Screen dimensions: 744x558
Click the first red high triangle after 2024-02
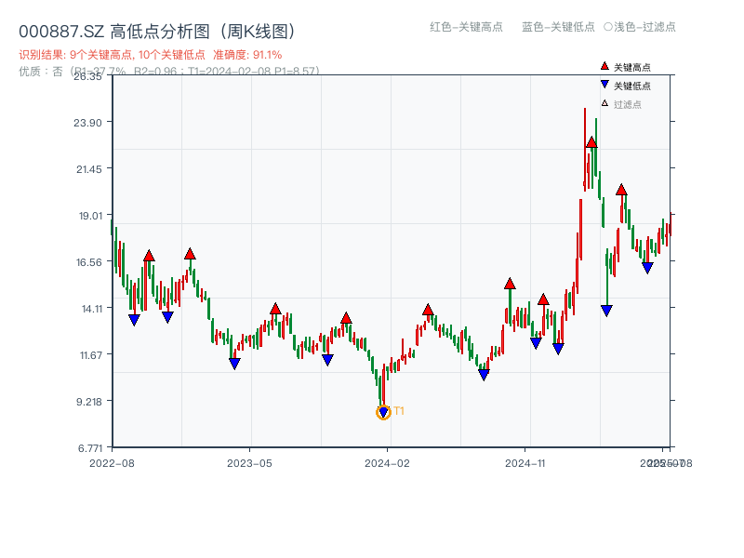click(x=428, y=311)
